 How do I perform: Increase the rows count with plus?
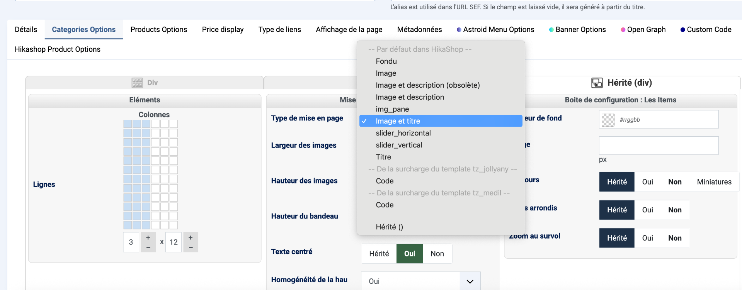[191, 237]
